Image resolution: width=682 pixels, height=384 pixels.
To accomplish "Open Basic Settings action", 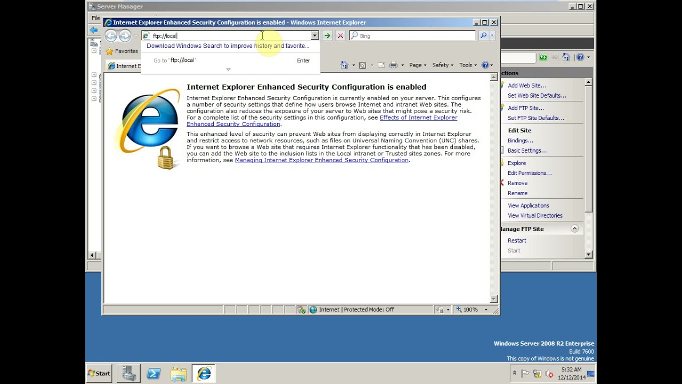I will pyautogui.click(x=527, y=150).
